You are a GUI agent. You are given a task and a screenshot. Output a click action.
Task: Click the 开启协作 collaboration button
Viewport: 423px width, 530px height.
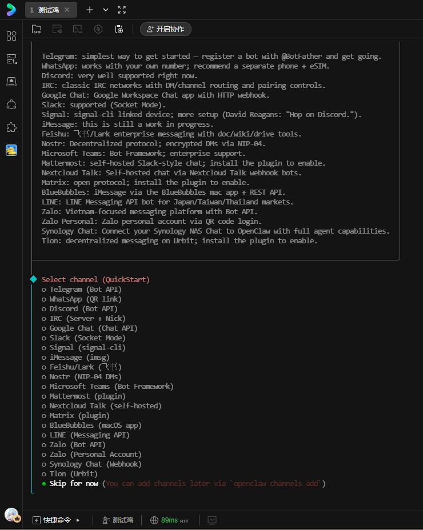point(166,29)
